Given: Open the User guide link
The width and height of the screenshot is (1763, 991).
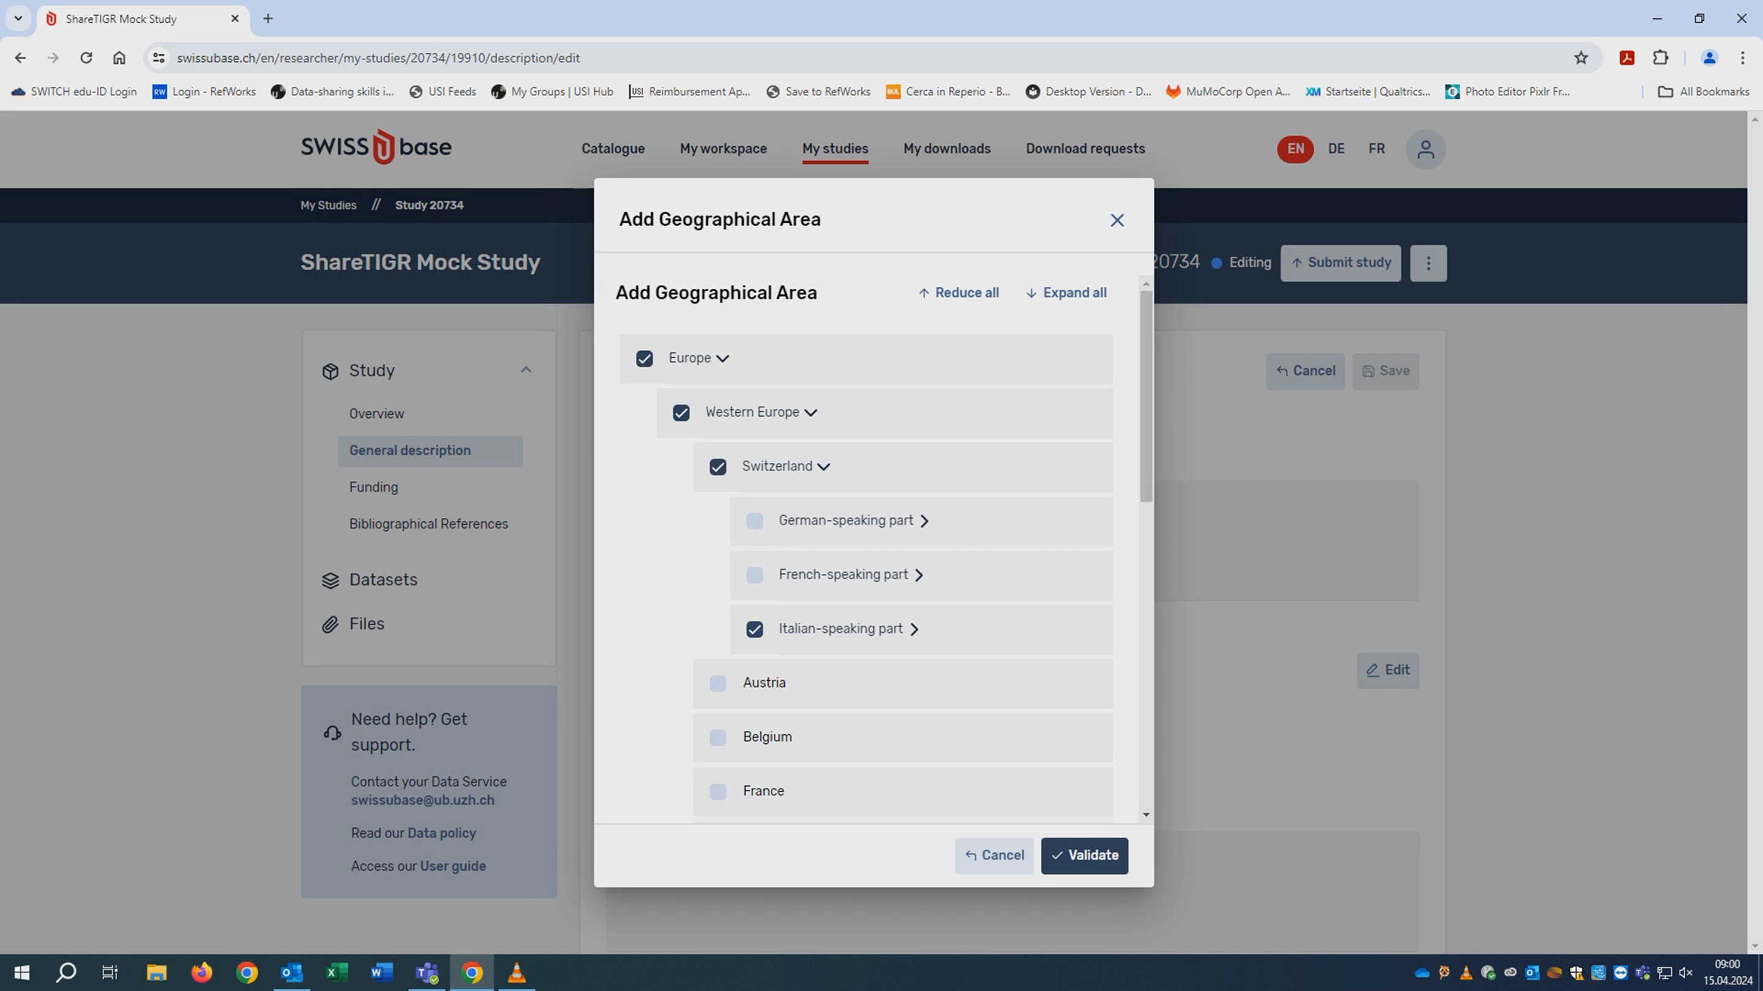Looking at the screenshot, I should [x=452, y=866].
